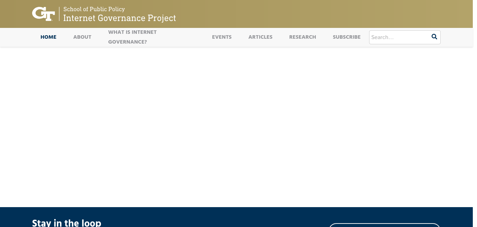
Task: Click the rounded button in the blue footer
Action: point(384,225)
